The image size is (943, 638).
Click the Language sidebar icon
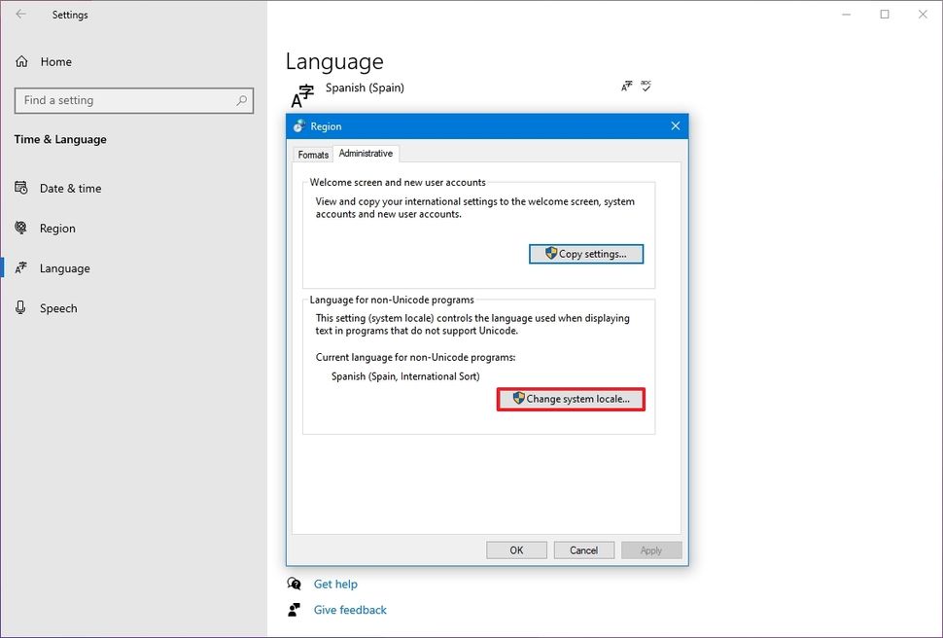click(x=22, y=268)
